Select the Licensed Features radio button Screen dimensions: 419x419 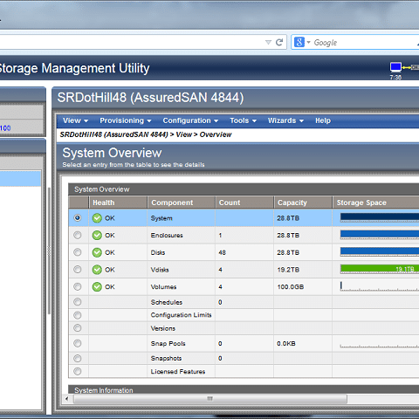78,371
